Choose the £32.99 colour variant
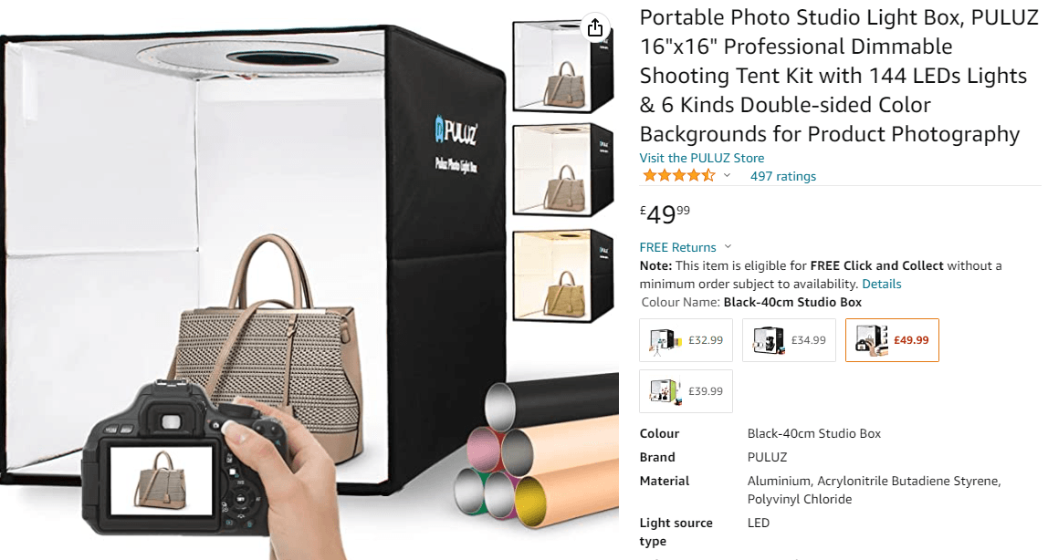Image resolution: width=1048 pixels, height=560 pixels. click(686, 340)
